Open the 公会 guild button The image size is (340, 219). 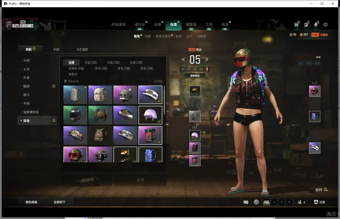point(320,202)
